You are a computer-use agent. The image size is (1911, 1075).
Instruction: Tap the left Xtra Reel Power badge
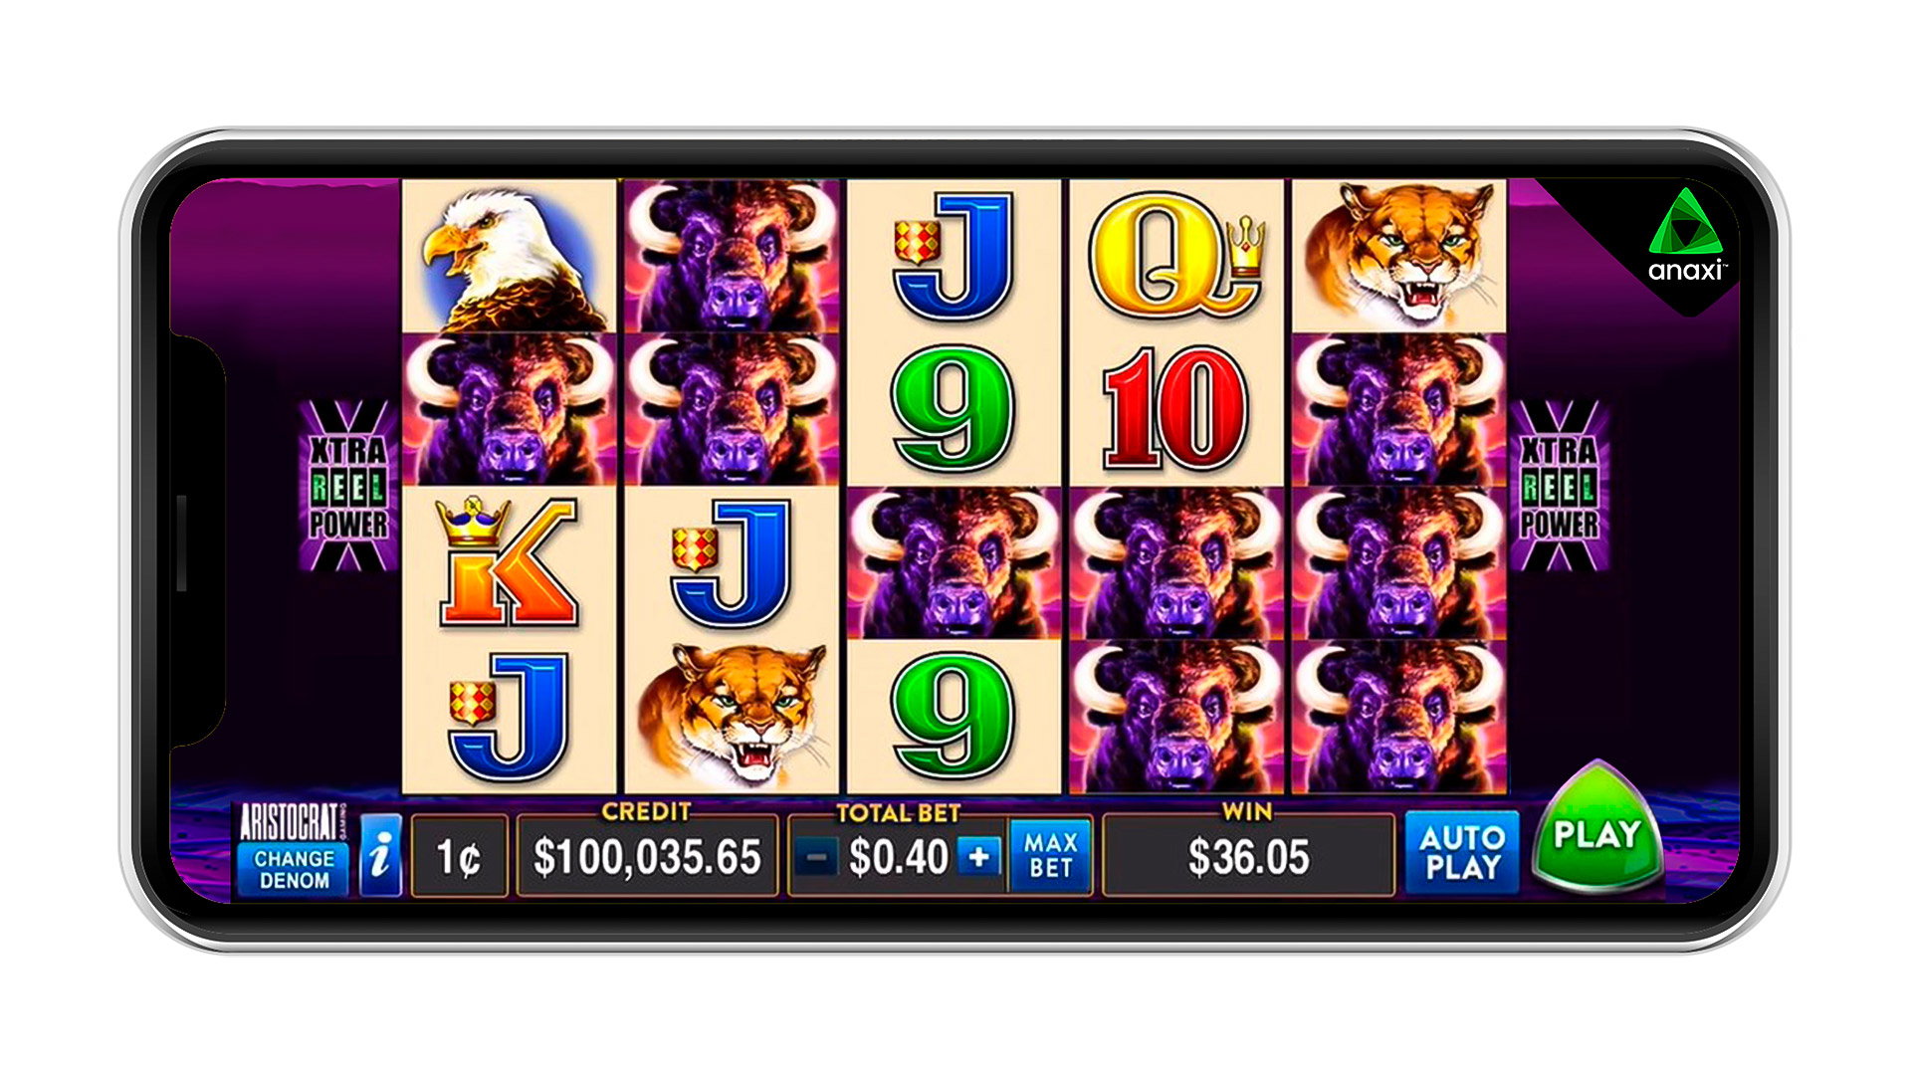point(347,486)
